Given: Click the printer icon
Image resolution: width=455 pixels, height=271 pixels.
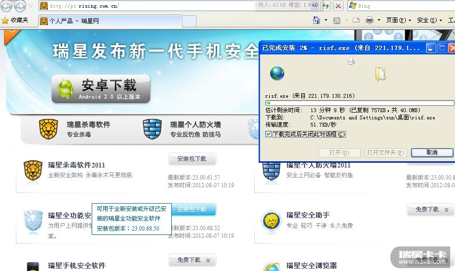Looking at the screenshot, I should (x=370, y=20).
